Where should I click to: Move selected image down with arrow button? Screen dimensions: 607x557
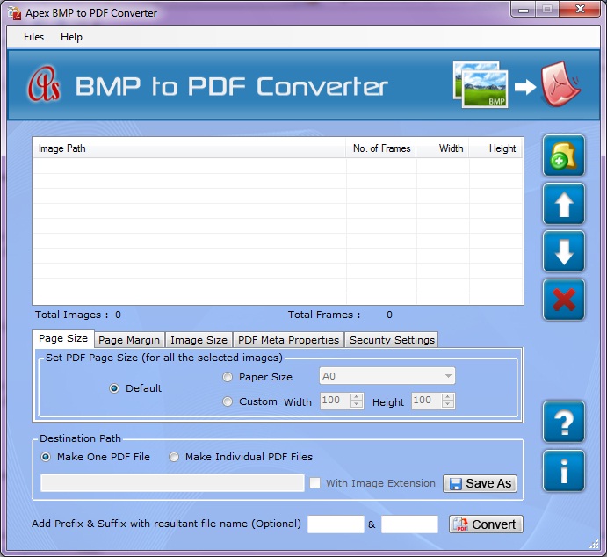pyautogui.click(x=564, y=251)
